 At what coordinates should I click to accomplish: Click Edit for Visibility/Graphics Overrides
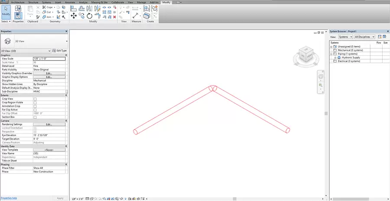(x=49, y=73)
